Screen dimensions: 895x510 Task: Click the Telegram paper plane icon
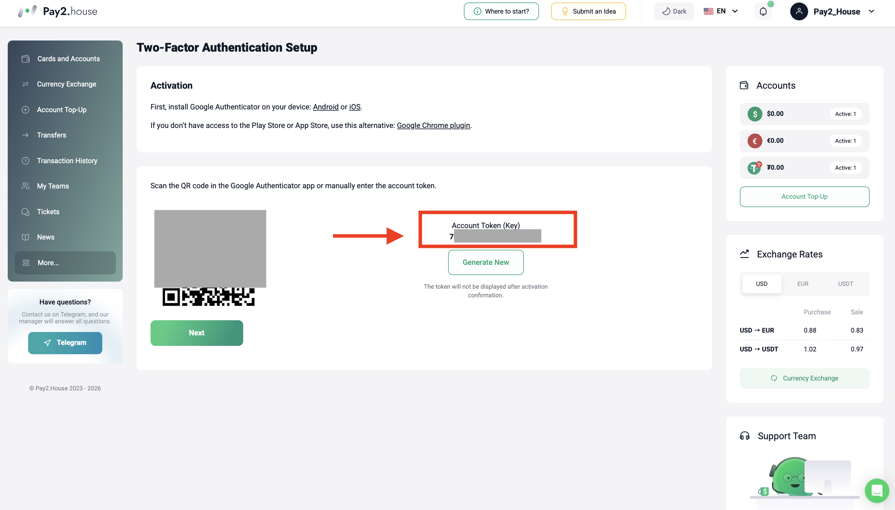[x=48, y=343]
